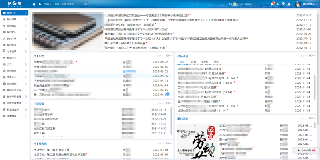Expand weather details arrow after 东南风
This screenshot has height=160, width=320.
[x=252, y=4]
